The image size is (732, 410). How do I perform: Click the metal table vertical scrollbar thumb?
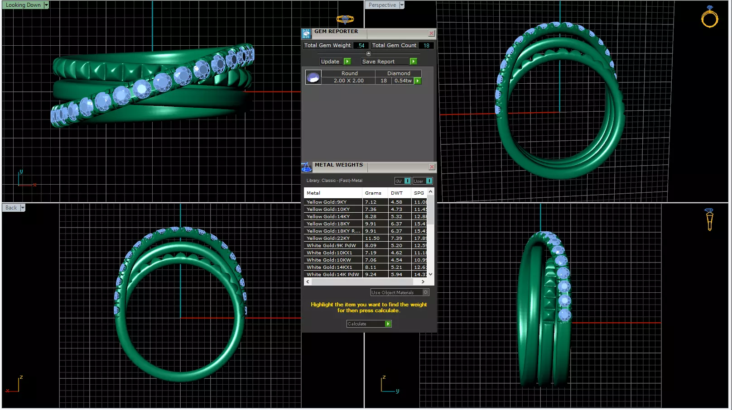430,210
